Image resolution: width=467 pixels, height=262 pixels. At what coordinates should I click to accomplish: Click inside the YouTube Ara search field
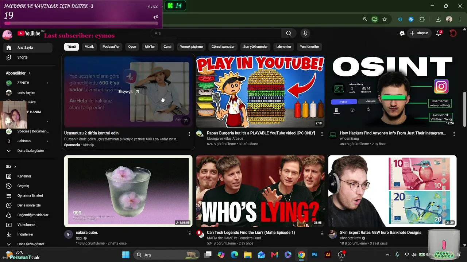point(216,33)
